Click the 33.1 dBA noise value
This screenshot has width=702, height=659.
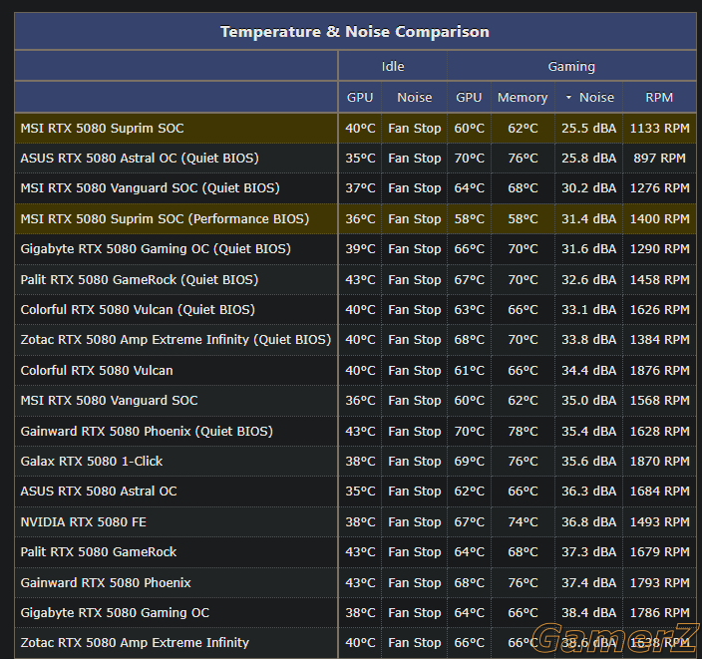pos(588,310)
